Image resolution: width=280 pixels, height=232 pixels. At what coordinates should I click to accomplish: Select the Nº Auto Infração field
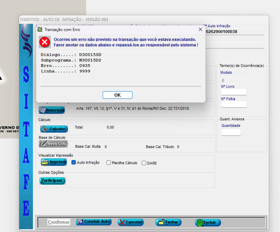coord(235,31)
